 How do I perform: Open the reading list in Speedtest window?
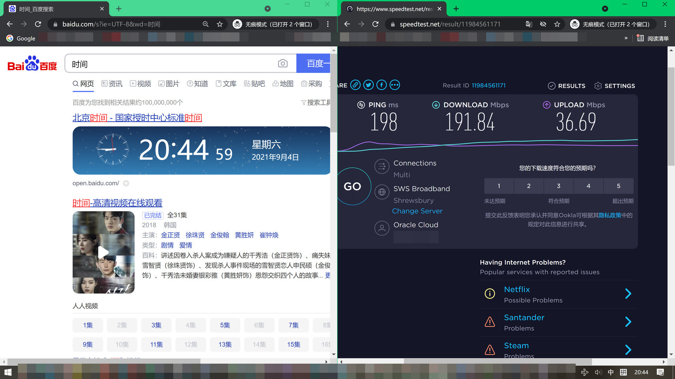coord(653,38)
